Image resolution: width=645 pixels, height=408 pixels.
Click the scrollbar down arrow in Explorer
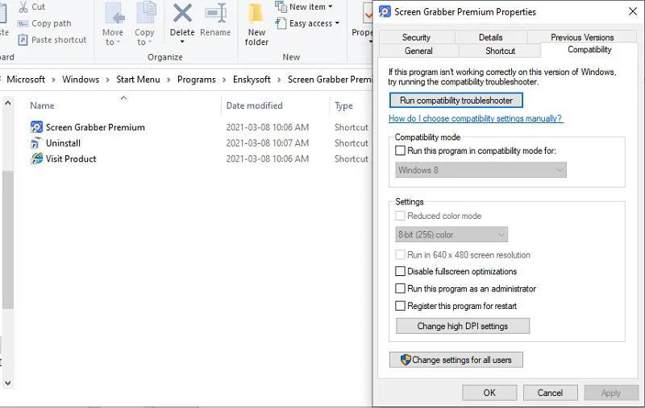coord(8,383)
